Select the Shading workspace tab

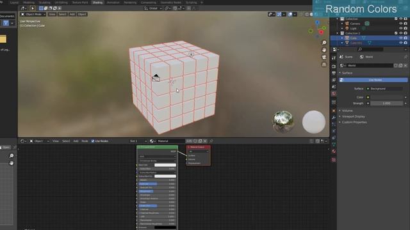coord(97,3)
